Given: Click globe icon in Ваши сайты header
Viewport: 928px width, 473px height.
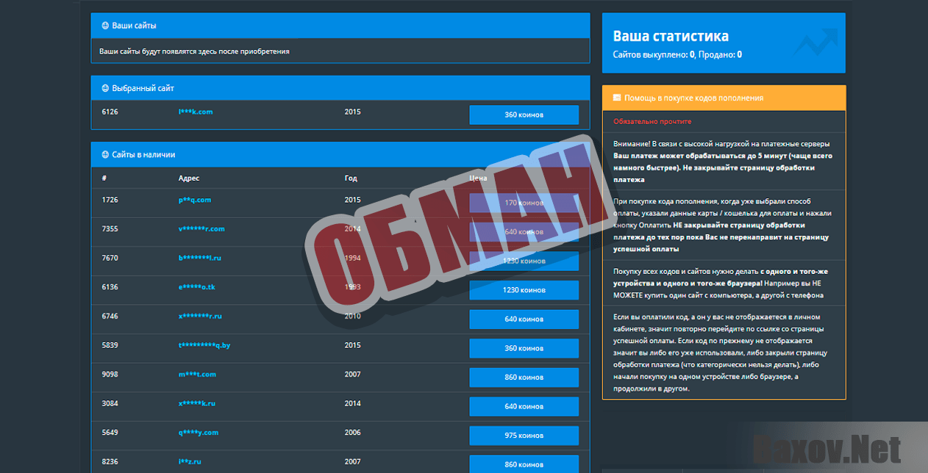Looking at the screenshot, I should pos(105,26).
